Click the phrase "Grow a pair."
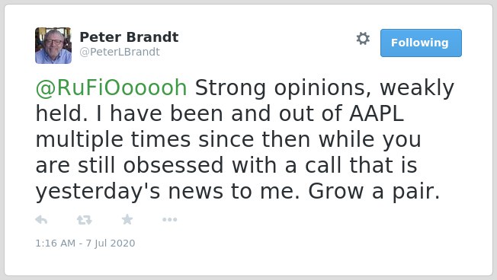Screen dimensions: 497x280 point(374,192)
